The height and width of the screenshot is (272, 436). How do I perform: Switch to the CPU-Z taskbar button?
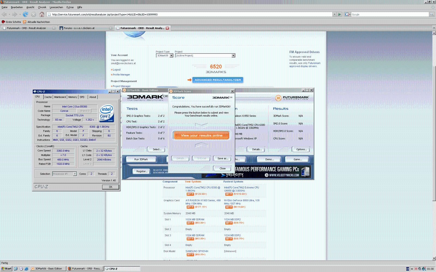(122, 268)
